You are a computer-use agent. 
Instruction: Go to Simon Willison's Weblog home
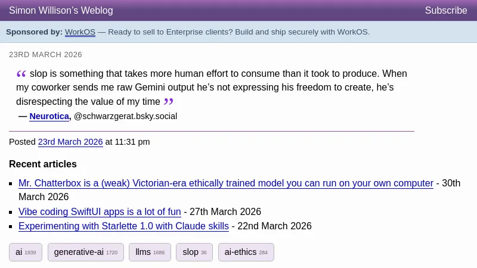click(61, 11)
